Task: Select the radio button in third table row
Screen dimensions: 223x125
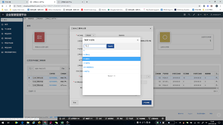Action: pos(29,85)
